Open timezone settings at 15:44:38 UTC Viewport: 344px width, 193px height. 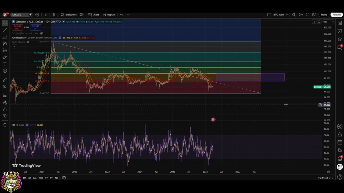coord(325,178)
